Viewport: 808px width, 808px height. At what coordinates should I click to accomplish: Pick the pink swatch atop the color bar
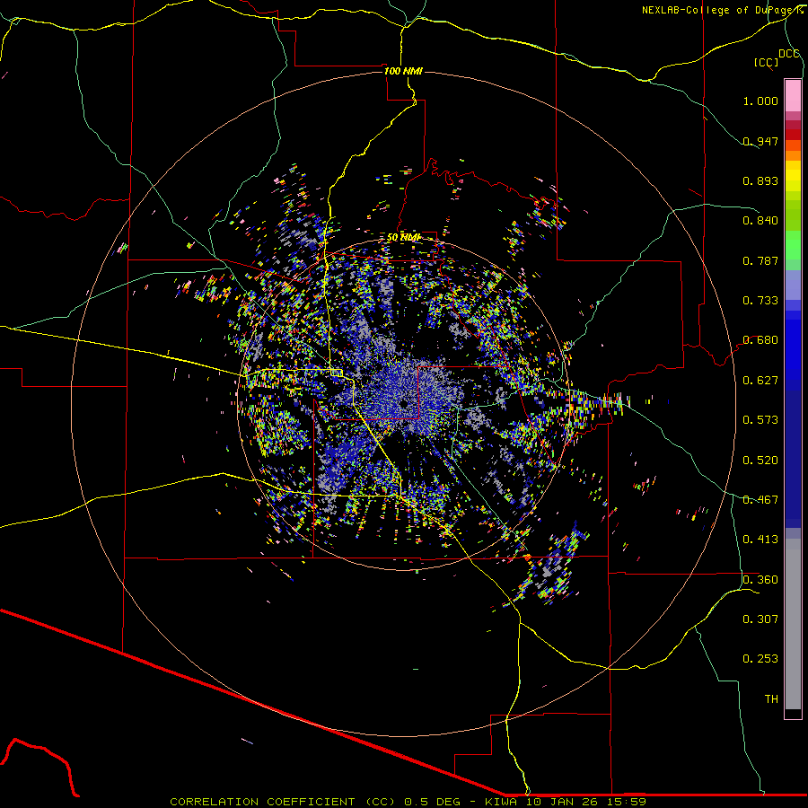[x=793, y=96]
